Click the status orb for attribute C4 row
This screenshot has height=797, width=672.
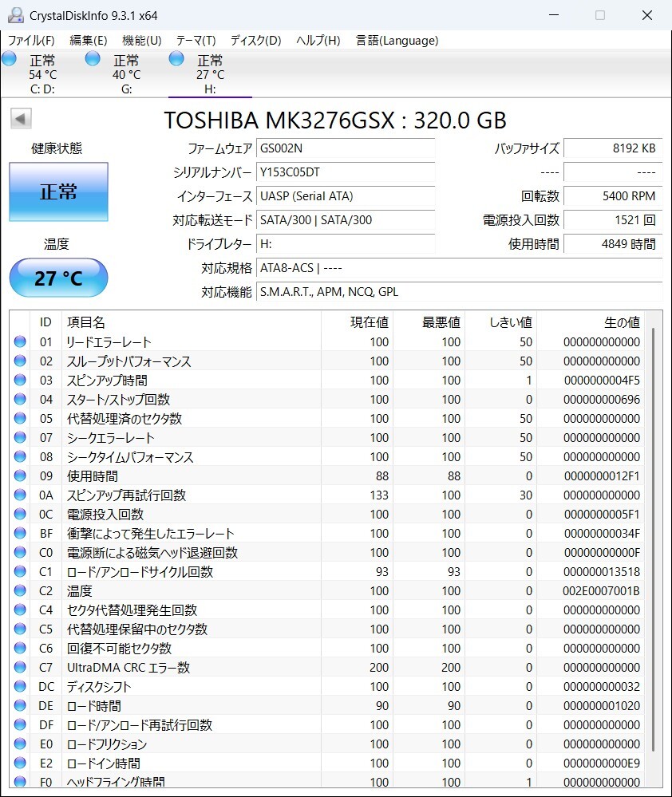tap(20, 610)
